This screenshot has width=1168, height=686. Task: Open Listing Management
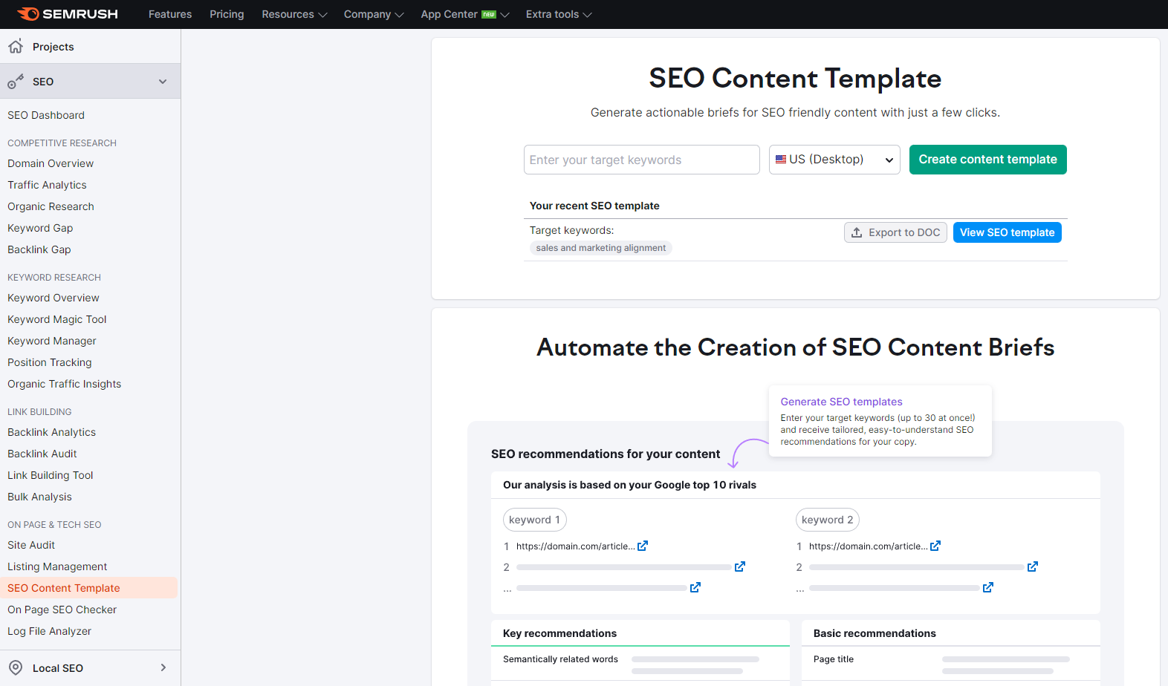pos(57,566)
